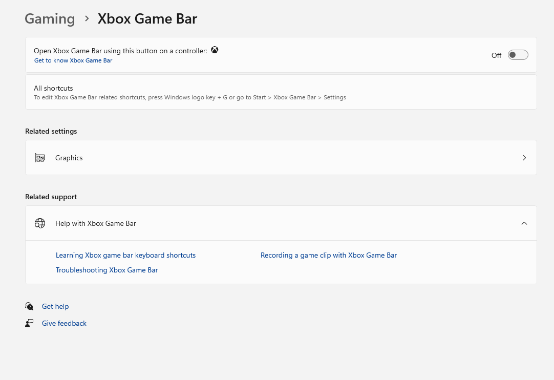Viewport: 554px width, 380px height.
Task: Click the Give feedback person icon
Action: [x=29, y=323]
